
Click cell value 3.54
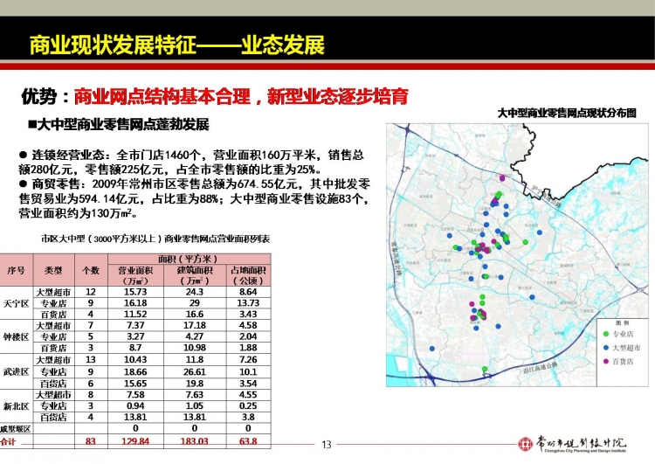click(248, 384)
